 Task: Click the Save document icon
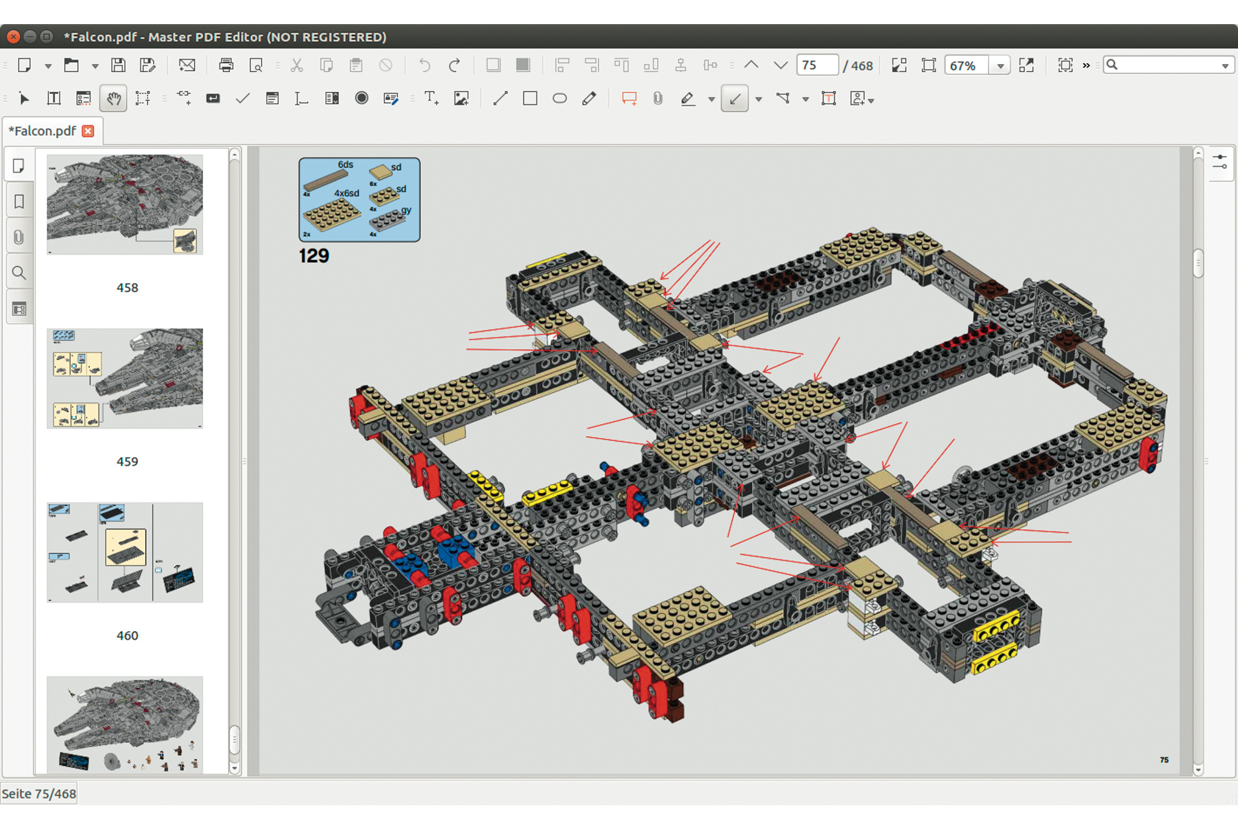[x=118, y=65]
